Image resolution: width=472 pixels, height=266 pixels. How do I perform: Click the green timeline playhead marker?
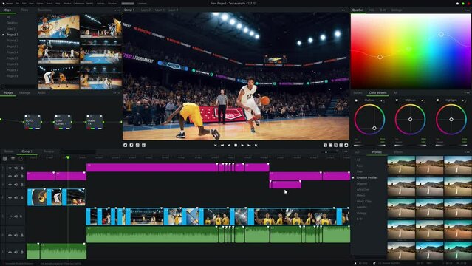pyautogui.click(x=68, y=157)
